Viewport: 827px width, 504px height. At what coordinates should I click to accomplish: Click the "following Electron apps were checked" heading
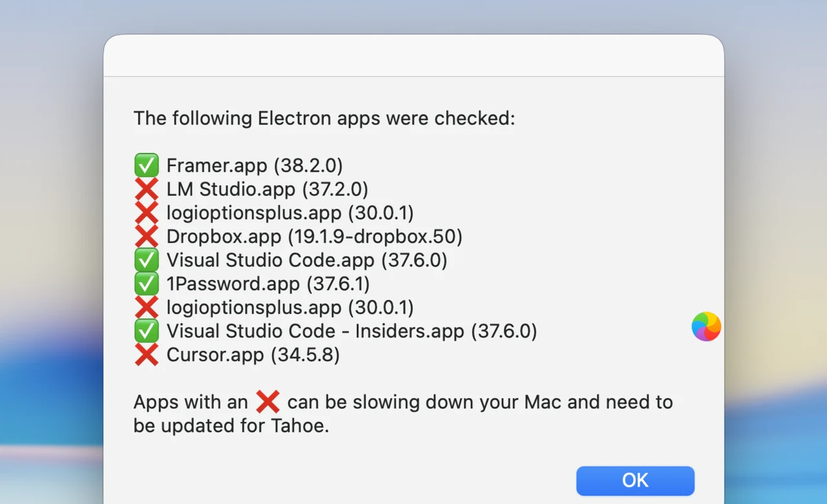(x=324, y=118)
